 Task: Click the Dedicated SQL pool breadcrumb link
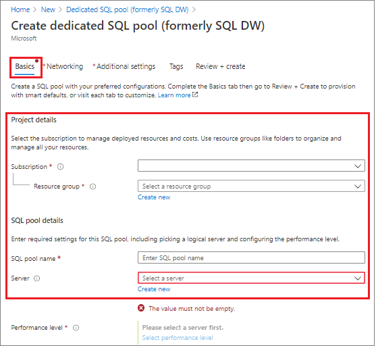tap(128, 9)
